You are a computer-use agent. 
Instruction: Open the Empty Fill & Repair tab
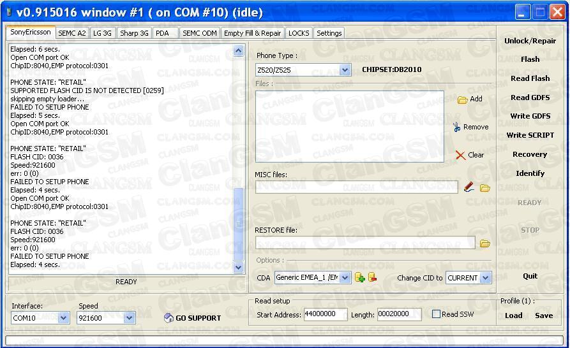click(253, 33)
